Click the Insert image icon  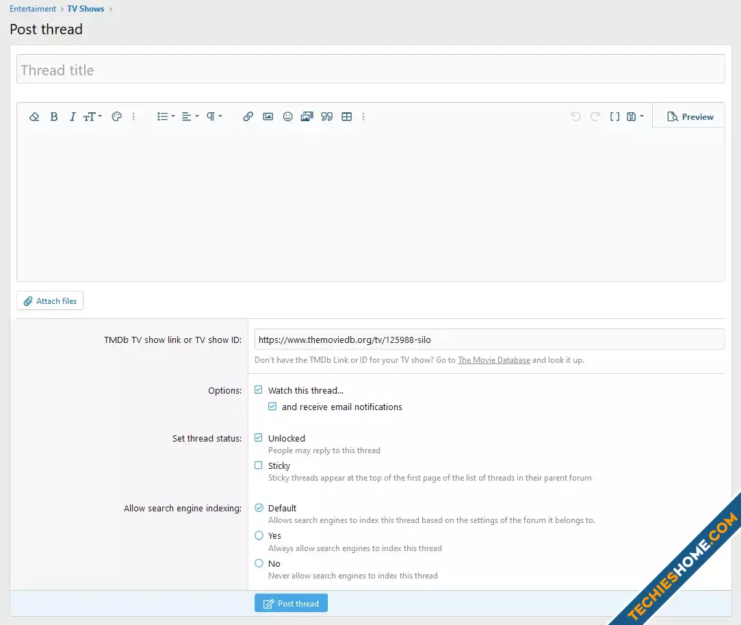pyautogui.click(x=268, y=117)
